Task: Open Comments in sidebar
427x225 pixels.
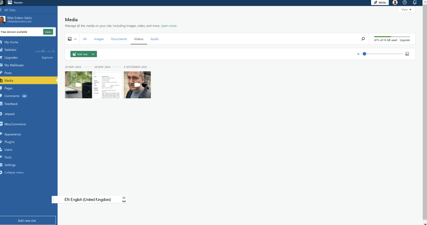Action: coord(29,96)
